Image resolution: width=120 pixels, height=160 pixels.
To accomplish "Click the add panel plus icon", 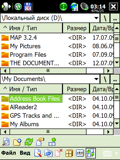I will tap(52, 142).
